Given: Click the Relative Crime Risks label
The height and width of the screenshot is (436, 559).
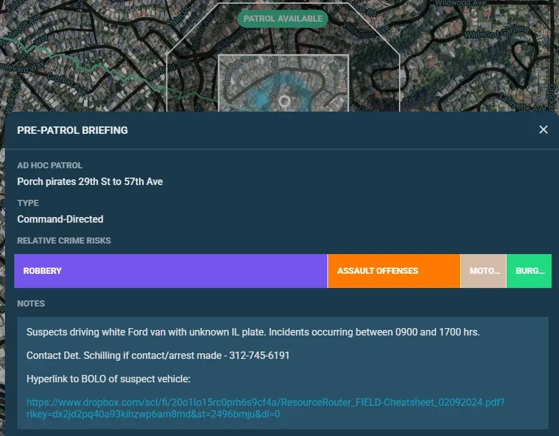Looking at the screenshot, I should point(64,241).
